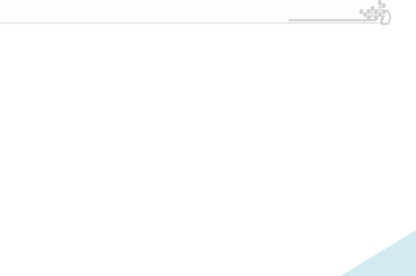Viewport: 416px width, 276px height.
Task: Select the lower hollow hexagon in cluster
Action: (373, 14)
